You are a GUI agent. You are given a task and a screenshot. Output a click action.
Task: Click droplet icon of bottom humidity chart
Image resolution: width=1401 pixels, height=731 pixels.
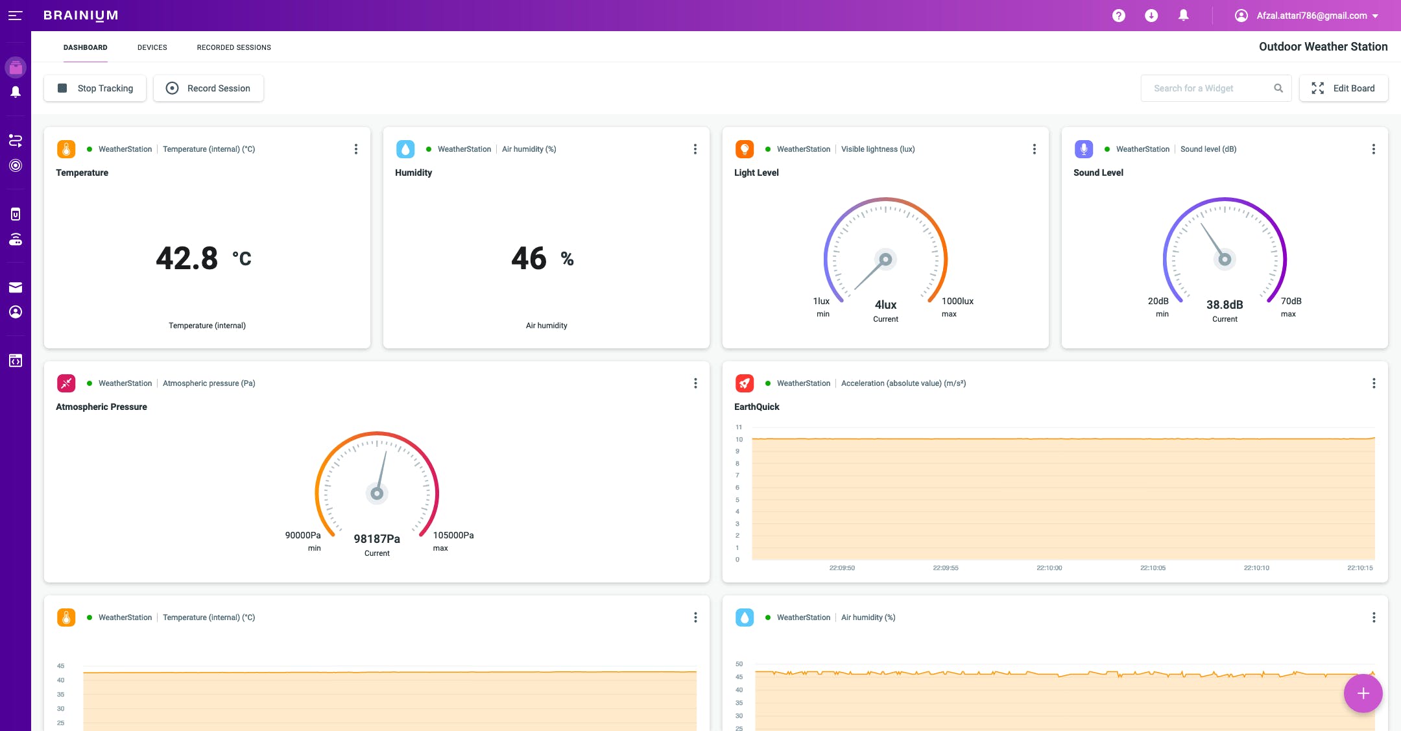coord(745,617)
